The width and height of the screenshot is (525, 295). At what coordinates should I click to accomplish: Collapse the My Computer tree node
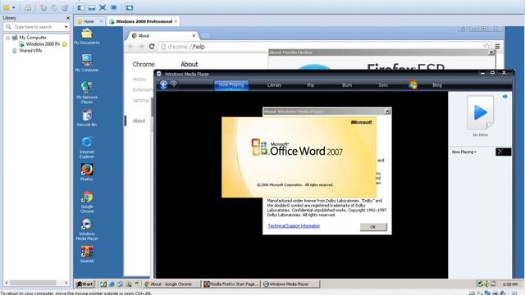(x=7, y=38)
